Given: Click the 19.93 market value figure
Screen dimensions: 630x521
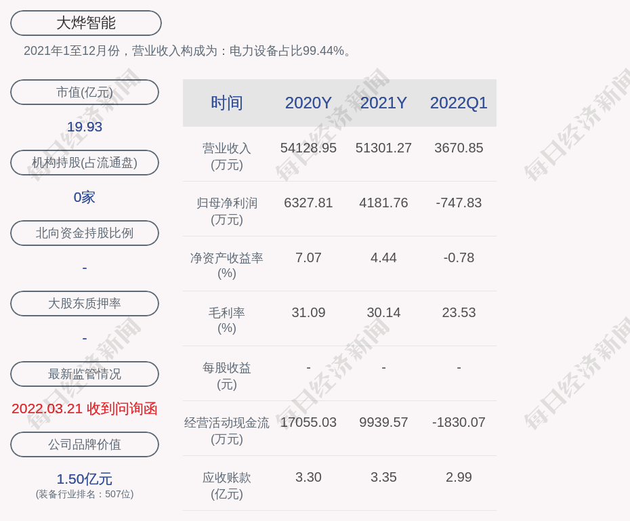Looking at the screenshot, I should coord(85,127).
